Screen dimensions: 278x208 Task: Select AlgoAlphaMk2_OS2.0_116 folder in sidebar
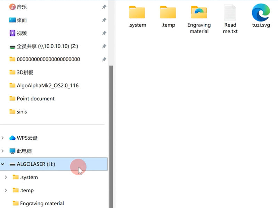click(47, 85)
